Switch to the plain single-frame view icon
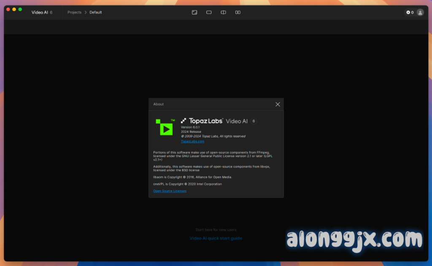432x266 pixels. pyautogui.click(x=209, y=12)
